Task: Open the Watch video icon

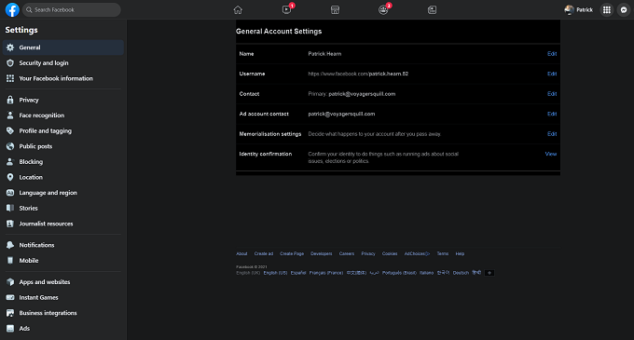Action: point(286,9)
